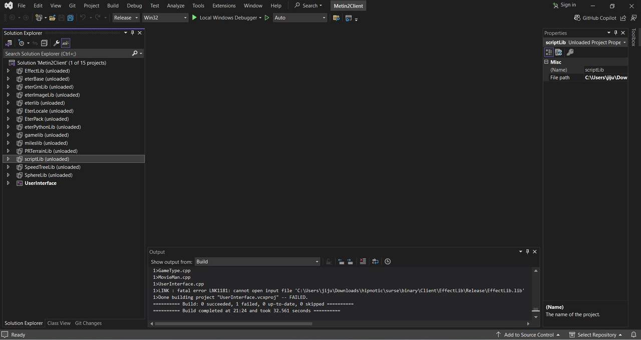Open Local Windows Debugger dropdown arrow

coord(260,18)
